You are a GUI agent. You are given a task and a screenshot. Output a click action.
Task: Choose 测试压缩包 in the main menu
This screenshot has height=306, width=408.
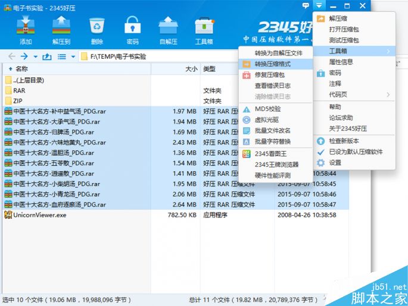pyautogui.click(x=354, y=40)
